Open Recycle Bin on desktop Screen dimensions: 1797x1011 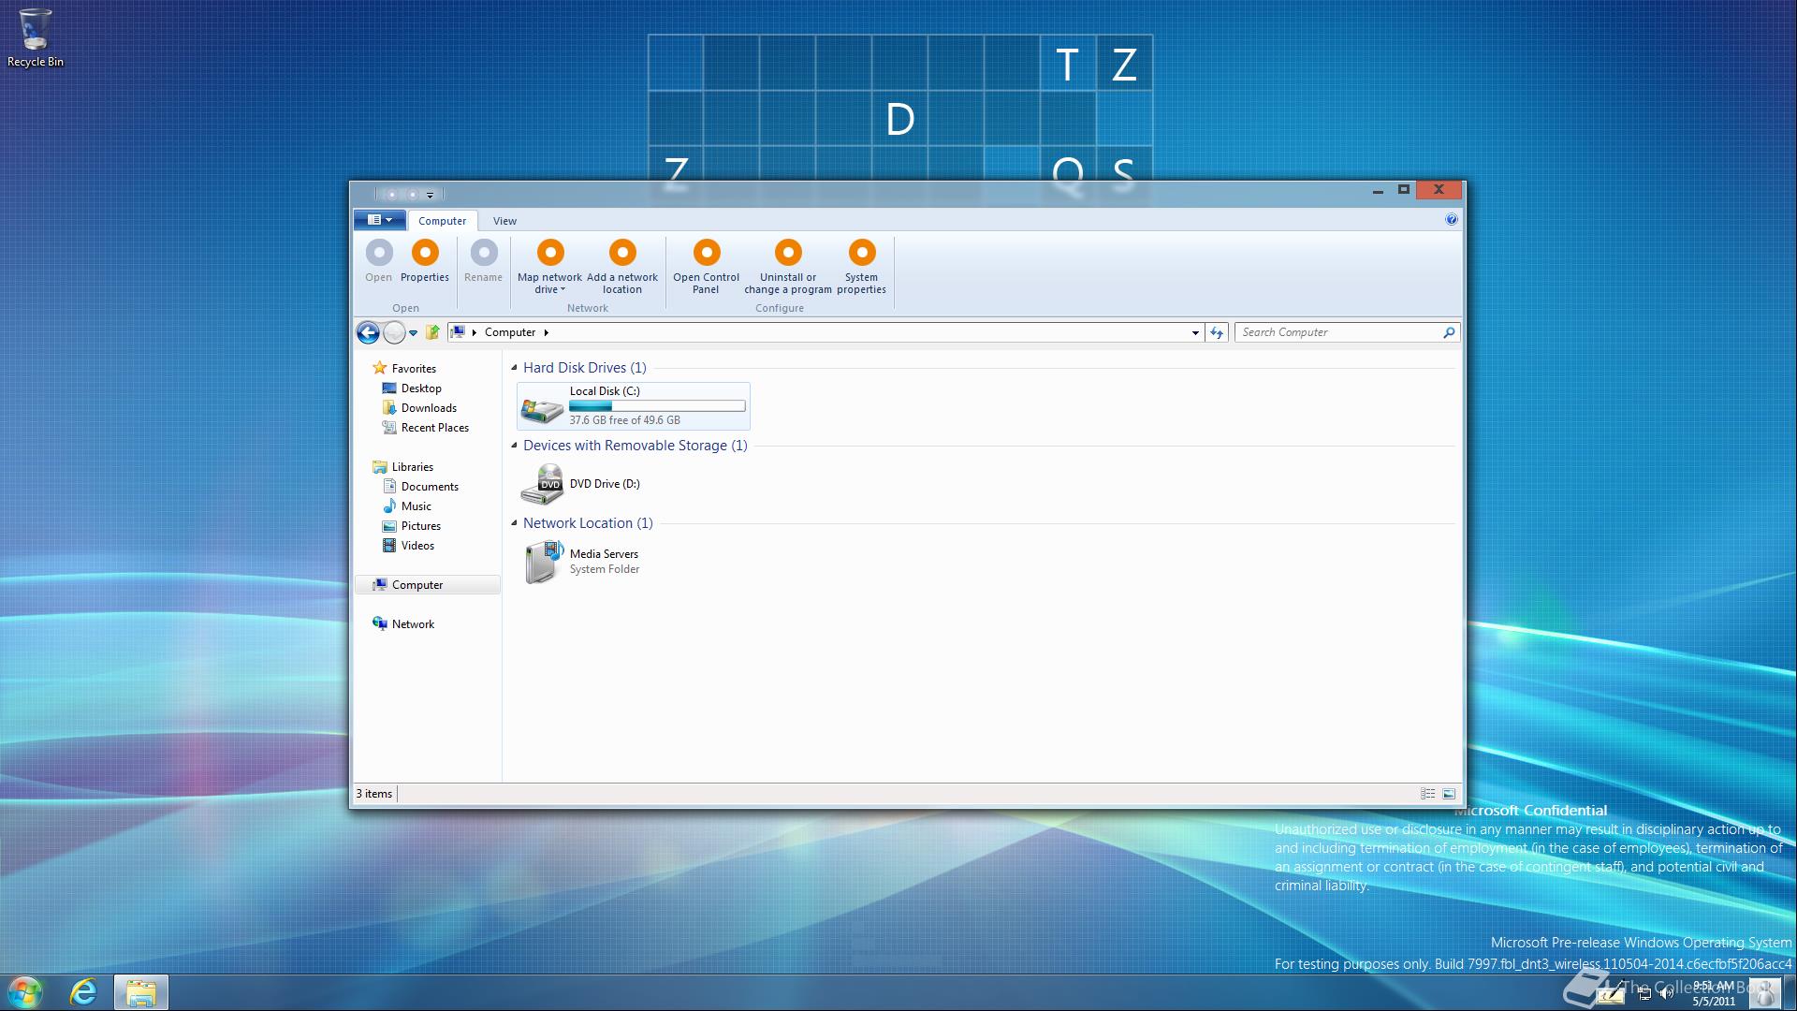click(x=36, y=38)
